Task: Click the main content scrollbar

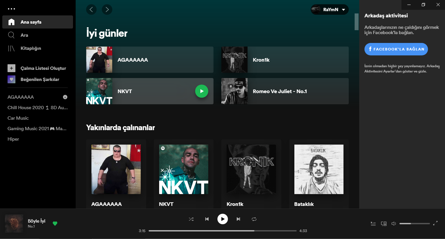Action: click(357, 22)
